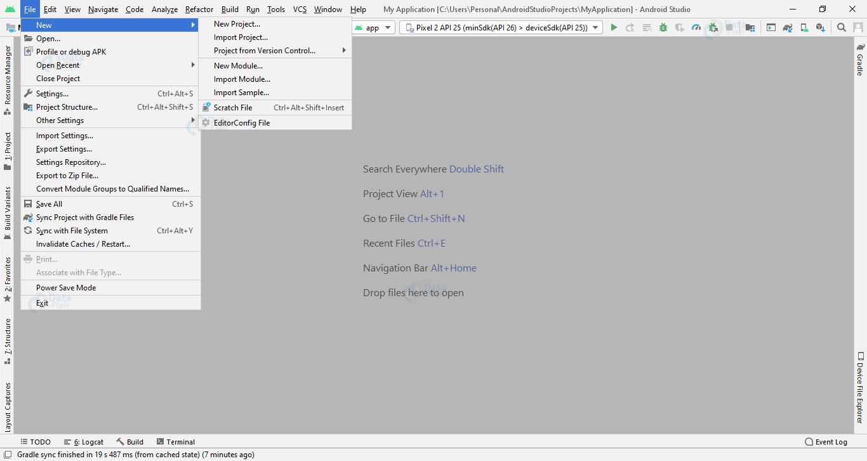Open the Window menu

[x=328, y=9]
